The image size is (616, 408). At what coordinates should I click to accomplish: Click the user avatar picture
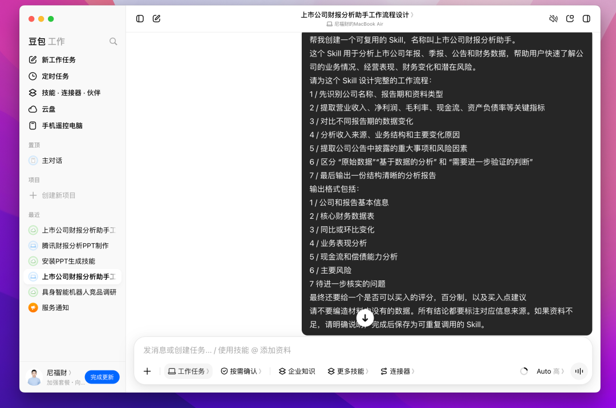[x=34, y=377]
